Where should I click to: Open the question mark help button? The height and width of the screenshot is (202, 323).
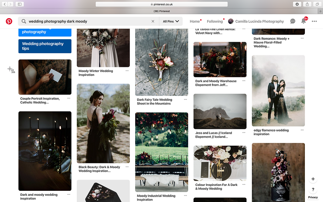click(313, 189)
